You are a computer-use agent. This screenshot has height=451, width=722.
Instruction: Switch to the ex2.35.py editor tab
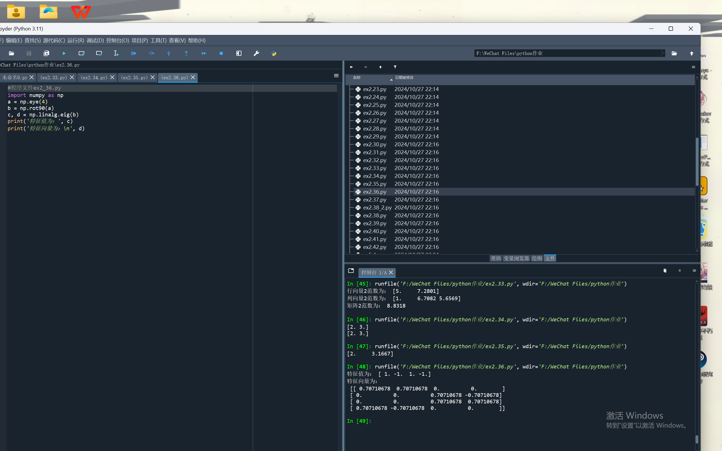click(x=134, y=78)
